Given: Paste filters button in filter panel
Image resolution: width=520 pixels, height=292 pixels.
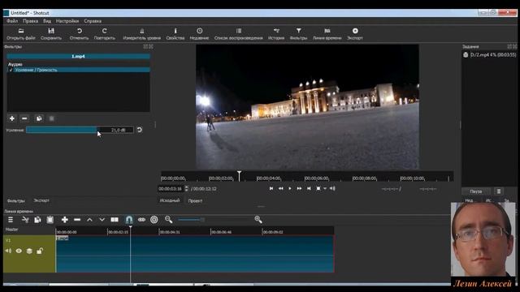Looking at the screenshot, I should pyautogui.click(x=51, y=118).
